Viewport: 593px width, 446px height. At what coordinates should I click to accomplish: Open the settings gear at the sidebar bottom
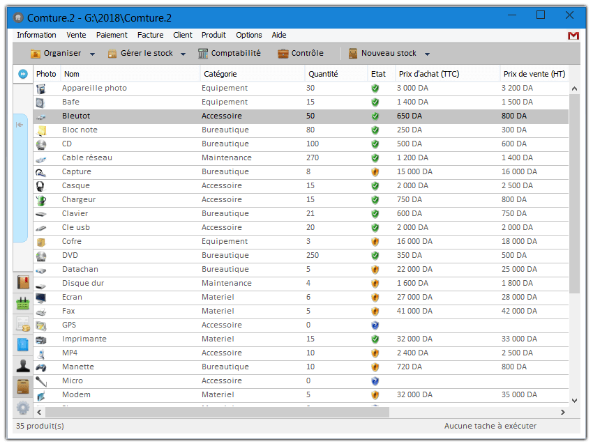pos(22,407)
